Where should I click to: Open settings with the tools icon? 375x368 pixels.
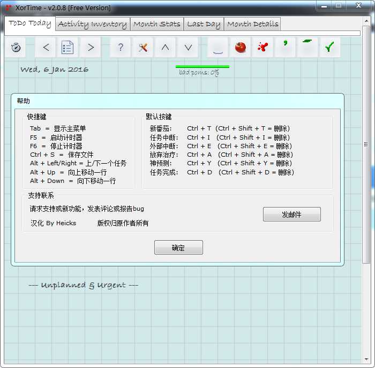pyautogui.click(x=143, y=47)
